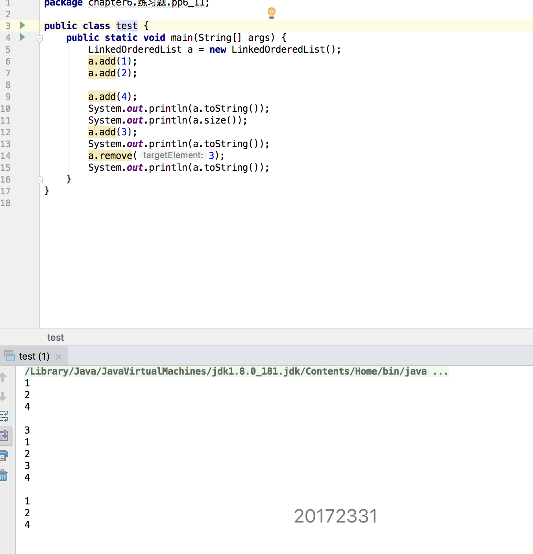The width and height of the screenshot is (533, 554).
Task: Run the test class from line 3 gutter
Action: click(22, 26)
